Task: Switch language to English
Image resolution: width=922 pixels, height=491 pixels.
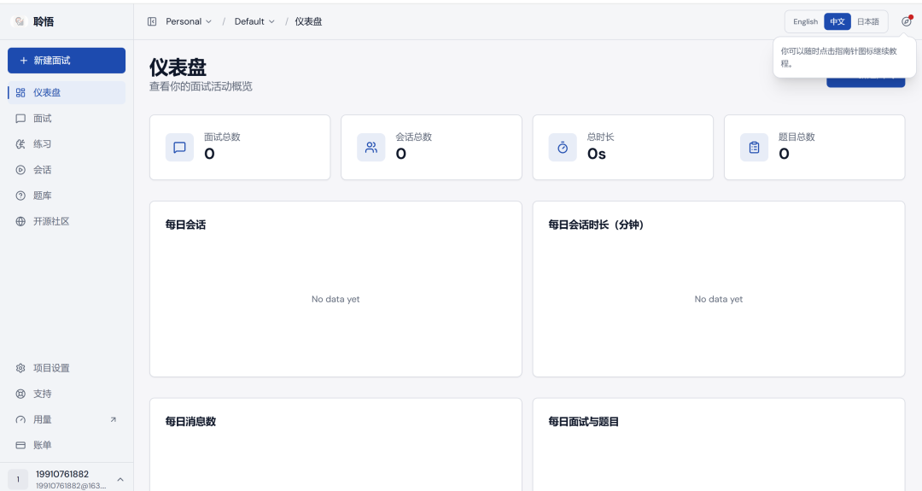Action: [805, 21]
